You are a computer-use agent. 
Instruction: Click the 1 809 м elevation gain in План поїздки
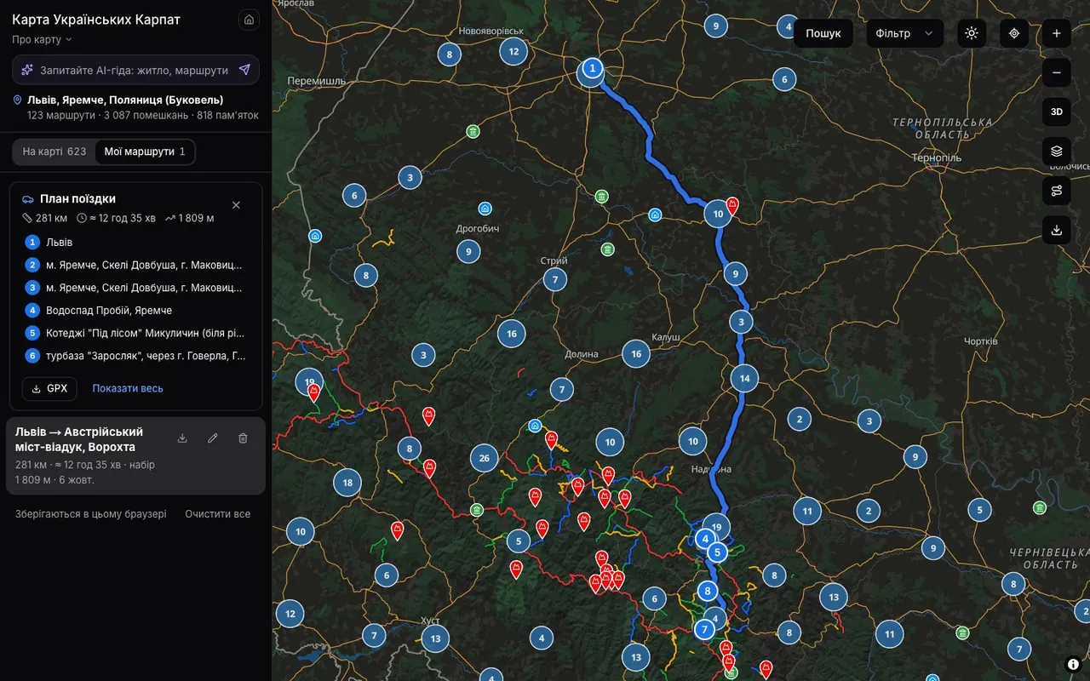point(189,218)
